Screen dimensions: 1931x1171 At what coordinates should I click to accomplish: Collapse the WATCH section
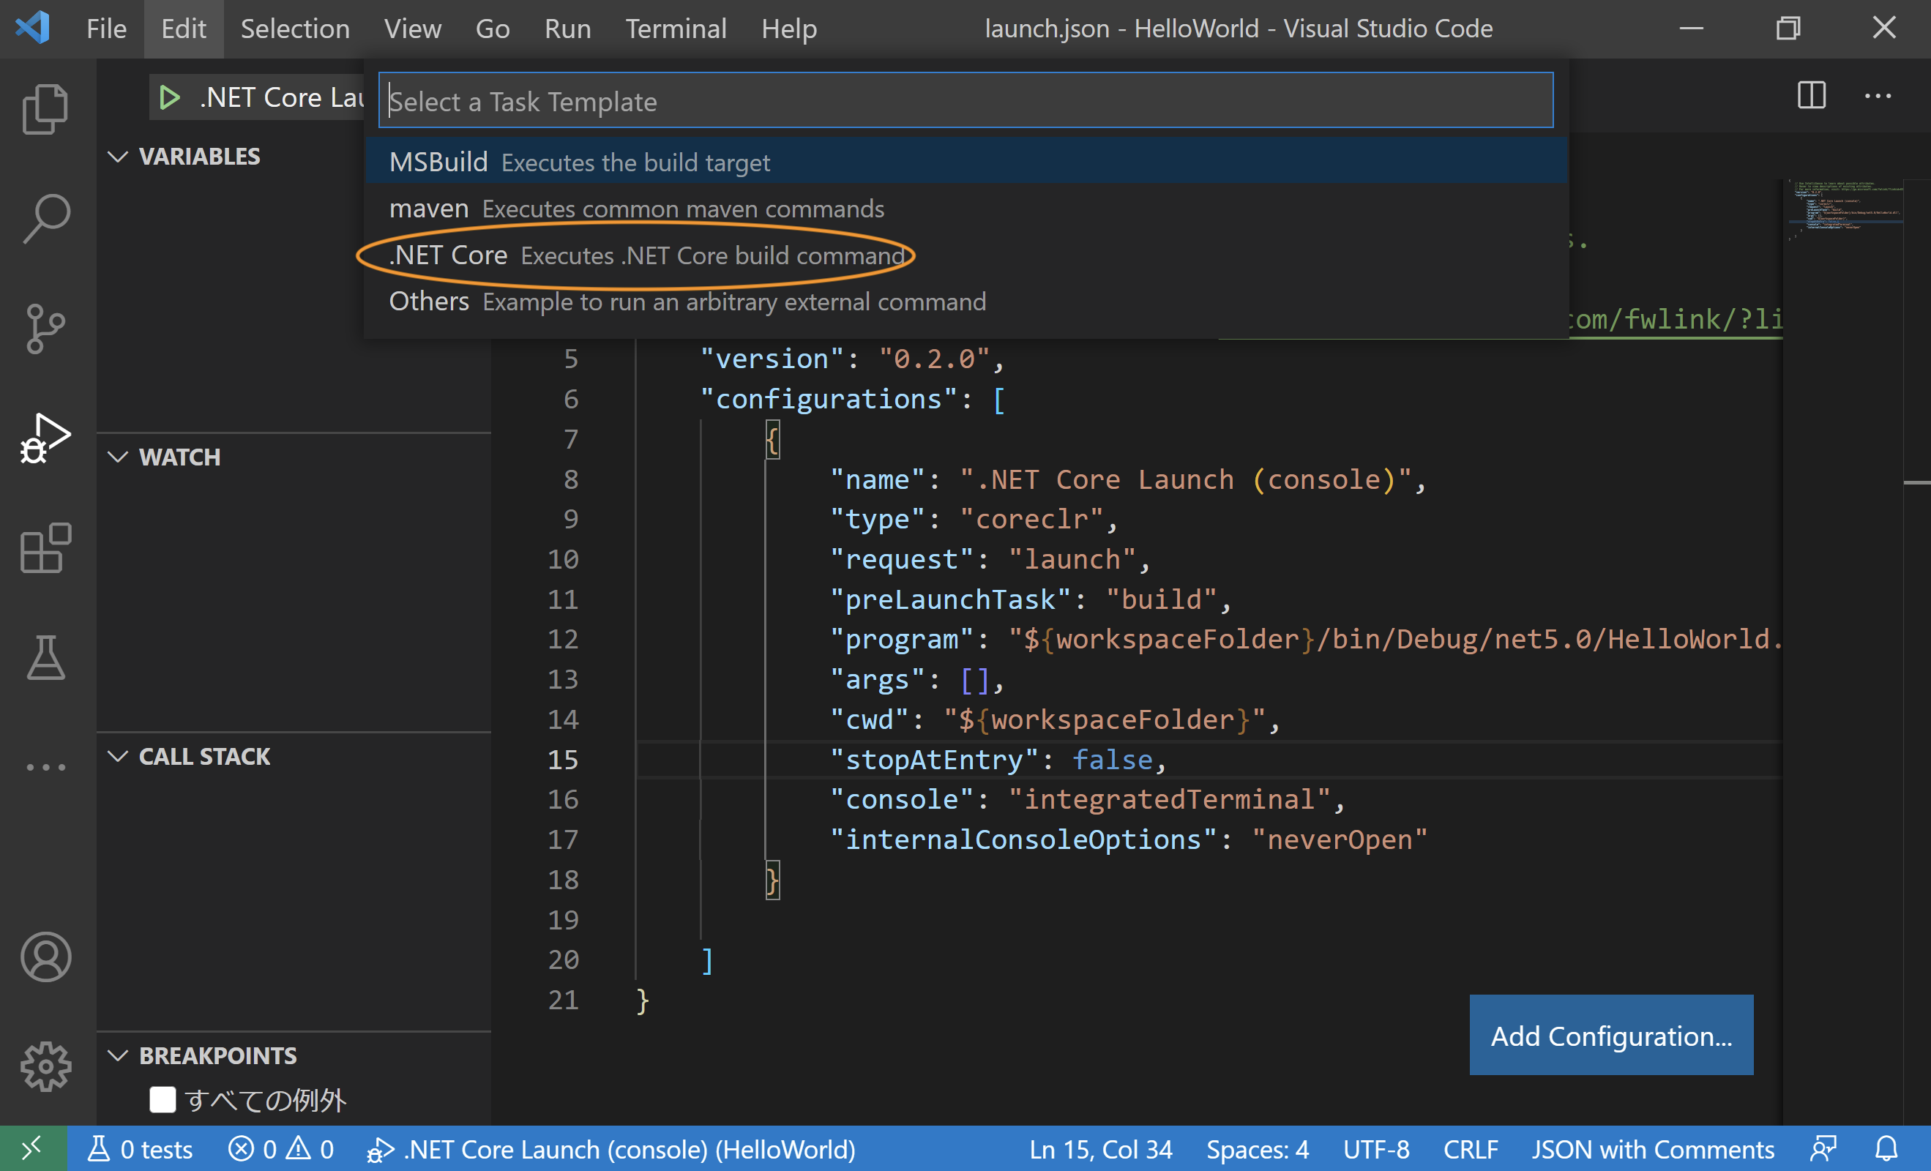point(118,457)
